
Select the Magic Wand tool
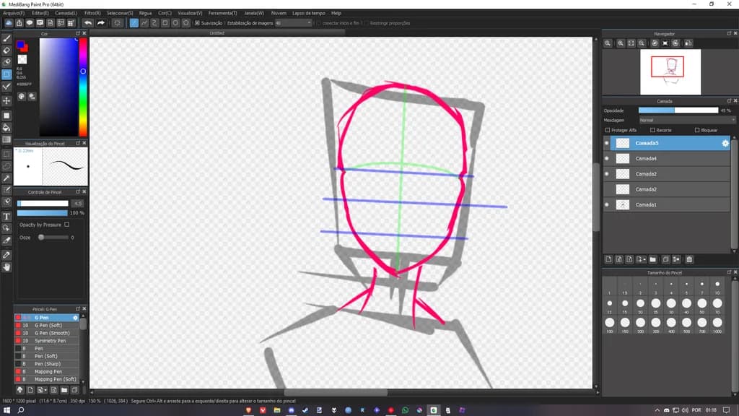point(6,178)
